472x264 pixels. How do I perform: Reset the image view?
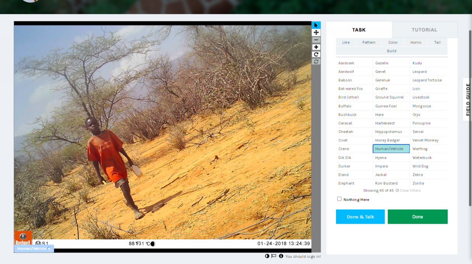[x=316, y=62]
